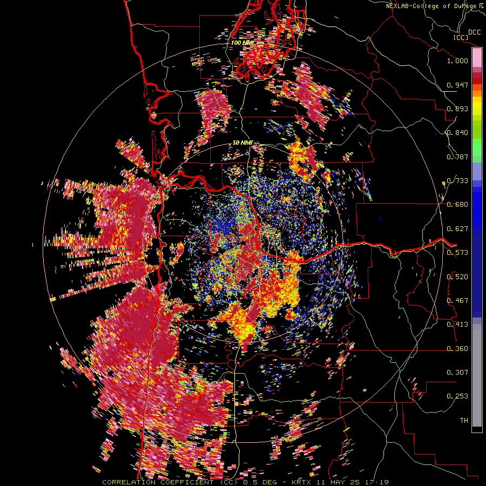The height and width of the screenshot is (486, 486).
Task: Click the 0.787 scale value
Action: point(457,157)
